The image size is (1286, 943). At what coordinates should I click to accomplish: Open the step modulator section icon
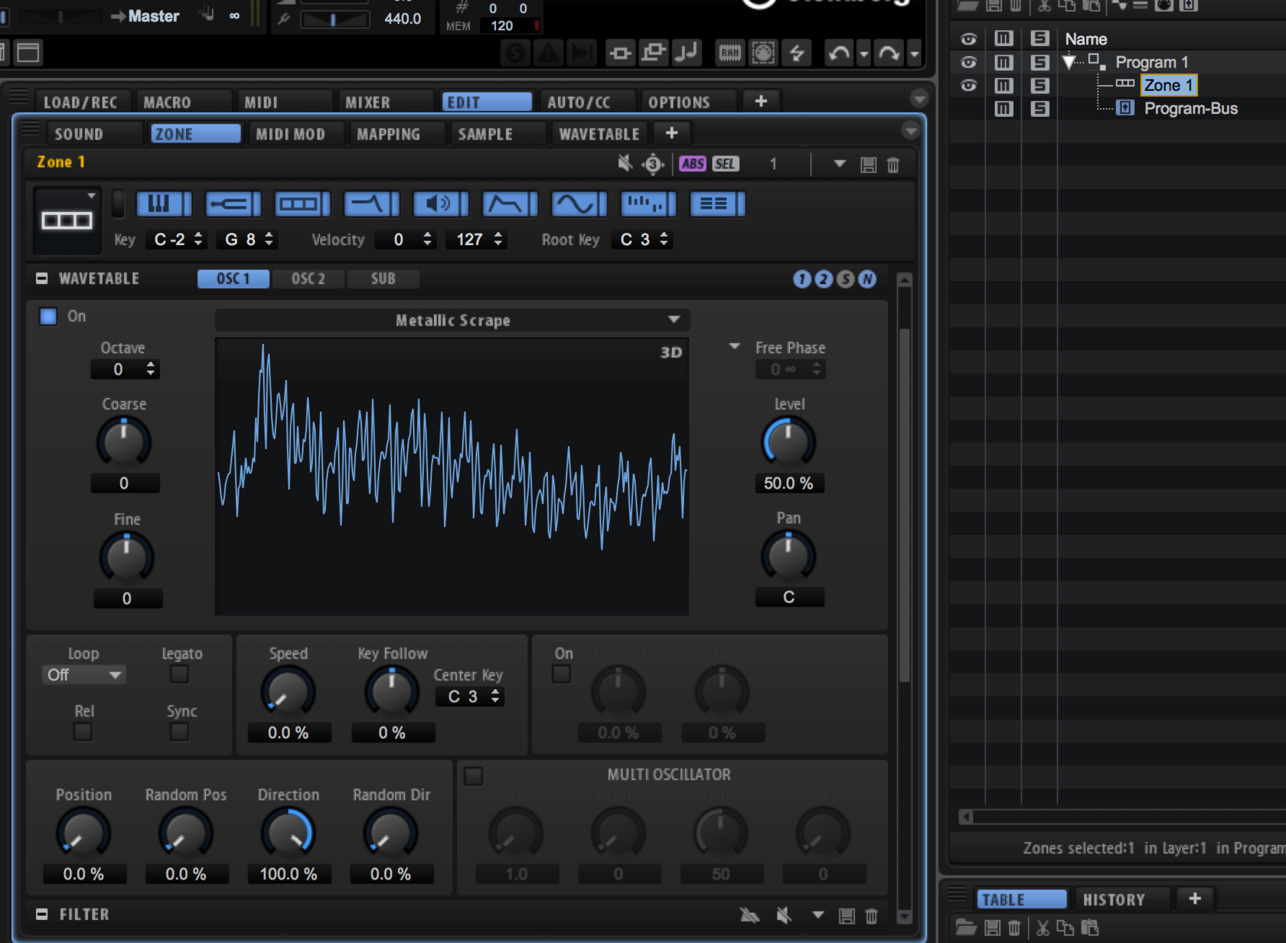coord(648,204)
